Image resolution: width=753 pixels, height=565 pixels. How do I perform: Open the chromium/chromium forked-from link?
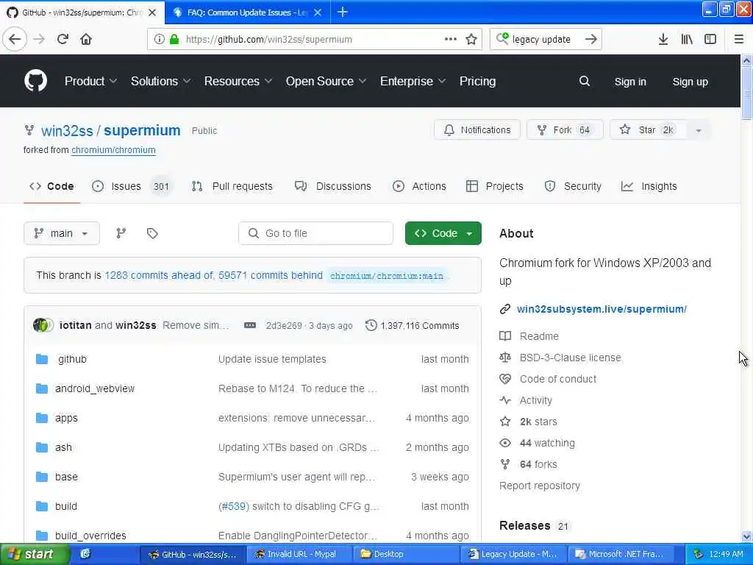click(x=113, y=150)
